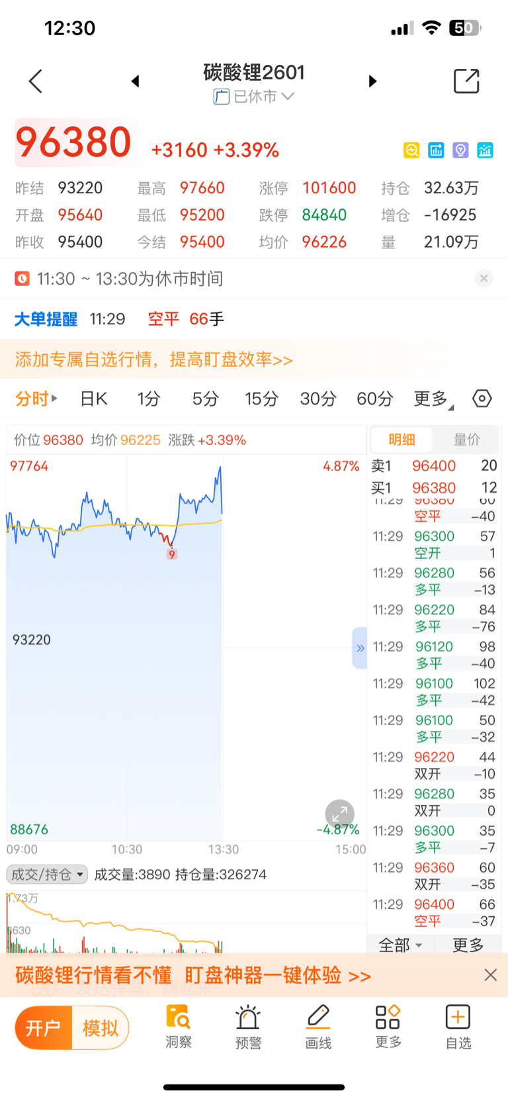
Task: Tap the back arrow icon
Action: coord(36,81)
